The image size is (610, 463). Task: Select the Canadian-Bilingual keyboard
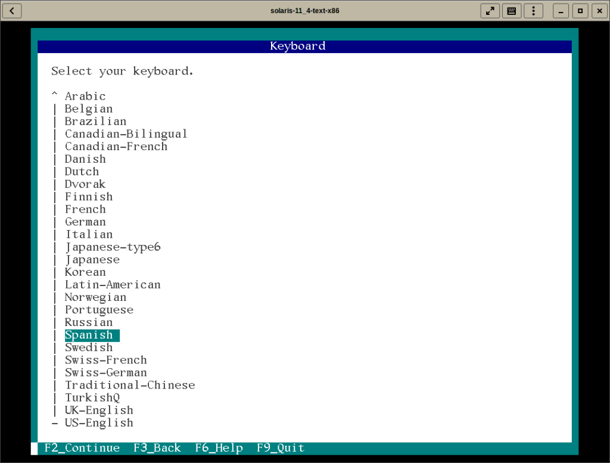[x=126, y=134]
